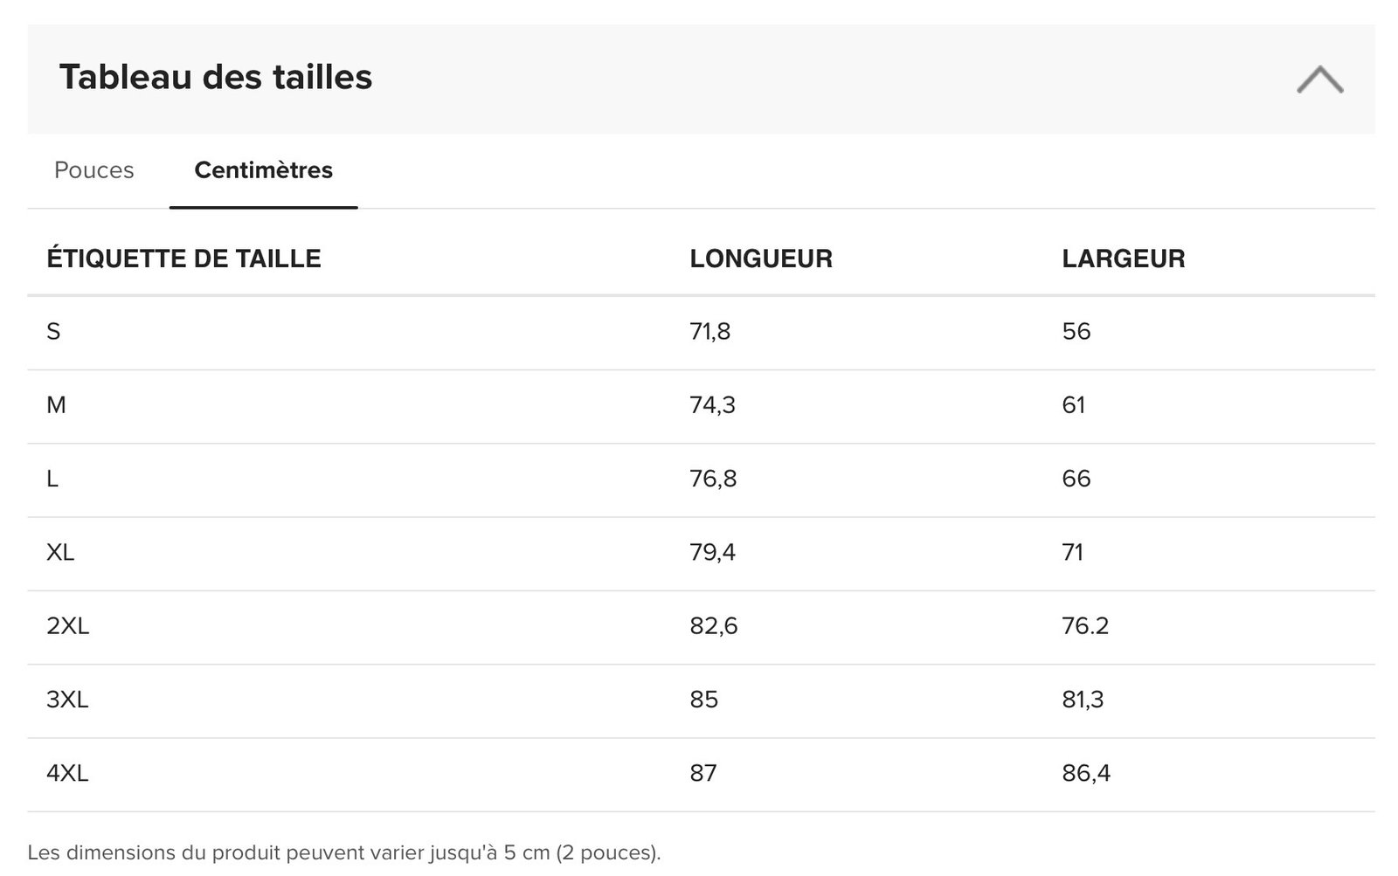Click the ÉTIQUETTE DE TAILLE column header

pos(183,259)
